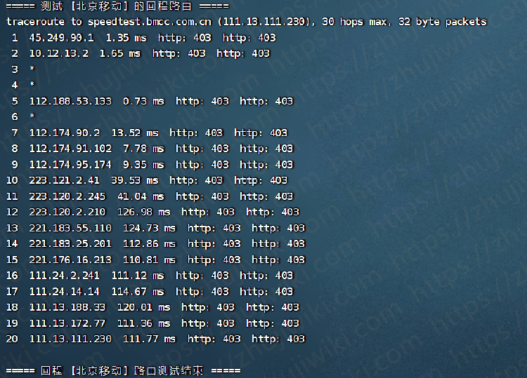Click hop 14 IP 221.183.25.201
This screenshot has height=378, width=527.
[70, 243]
